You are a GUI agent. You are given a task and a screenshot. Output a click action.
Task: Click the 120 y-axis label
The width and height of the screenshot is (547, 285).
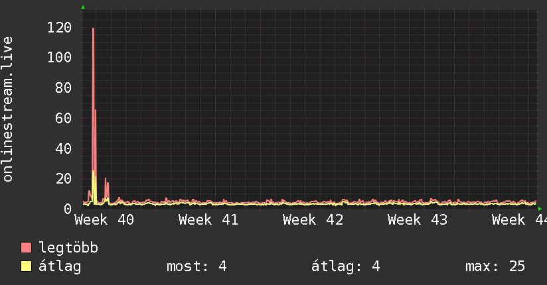click(x=59, y=27)
